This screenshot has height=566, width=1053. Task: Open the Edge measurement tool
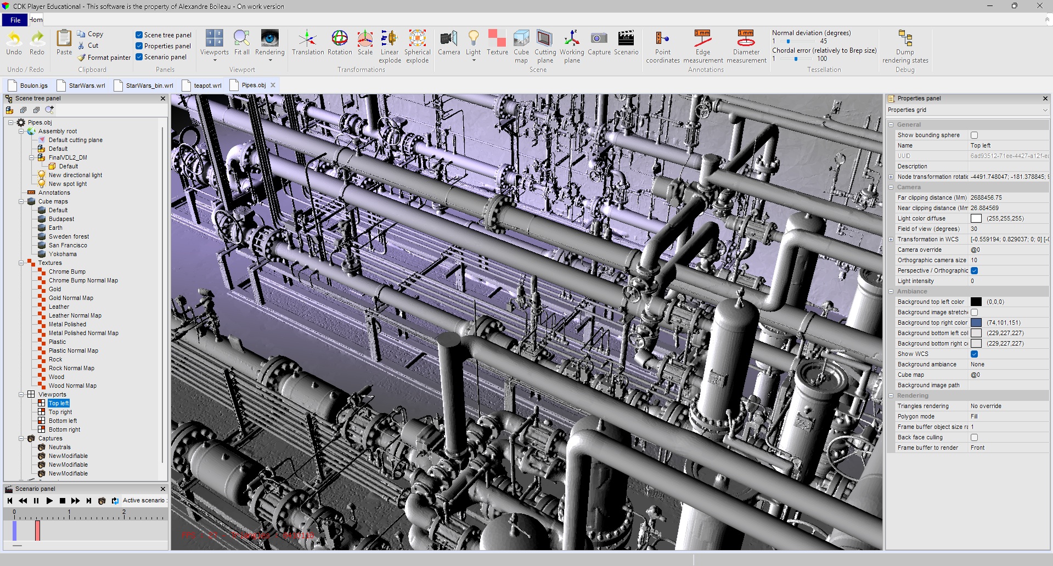[702, 39]
